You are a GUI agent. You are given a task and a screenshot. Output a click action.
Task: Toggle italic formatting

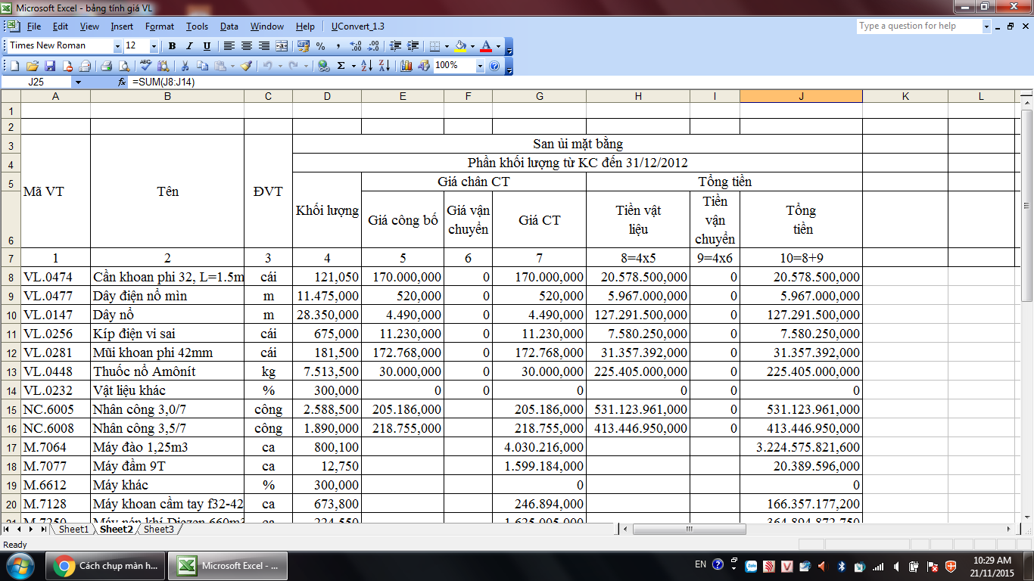click(x=189, y=46)
